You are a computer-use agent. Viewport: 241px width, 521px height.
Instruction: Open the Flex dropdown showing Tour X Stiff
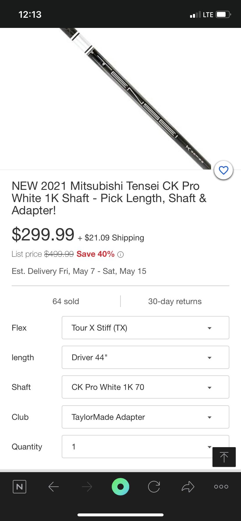(145, 328)
